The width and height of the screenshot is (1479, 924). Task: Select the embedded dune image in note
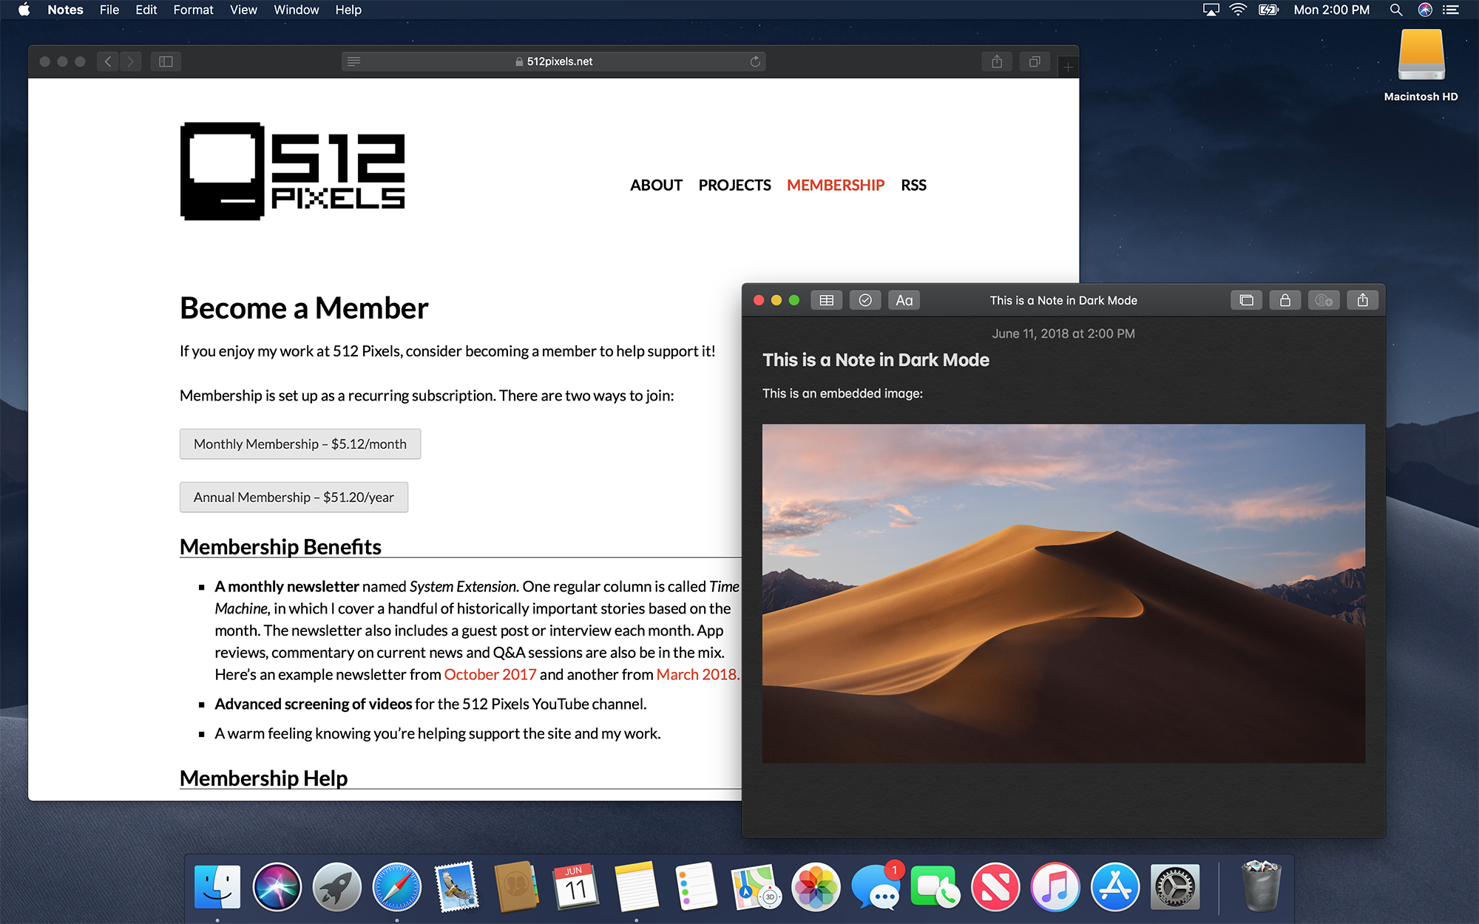(x=1063, y=593)
